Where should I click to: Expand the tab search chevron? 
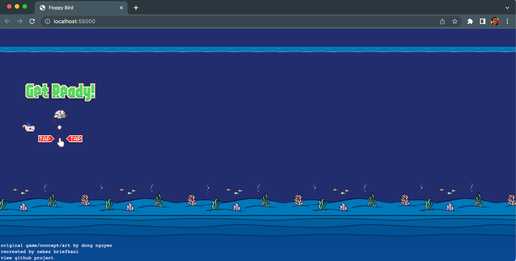point(507,8)
